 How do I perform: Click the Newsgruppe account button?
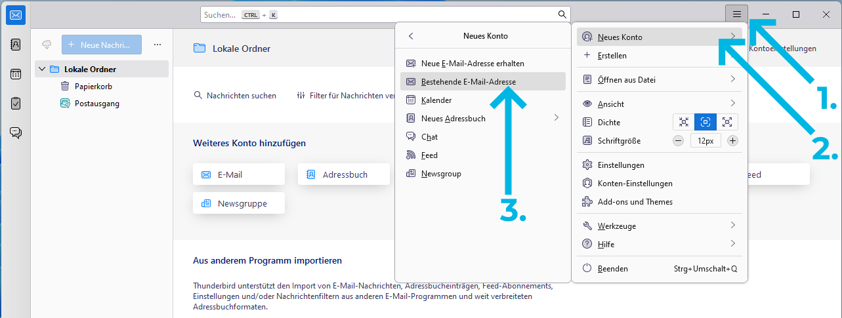coord(239,203)
